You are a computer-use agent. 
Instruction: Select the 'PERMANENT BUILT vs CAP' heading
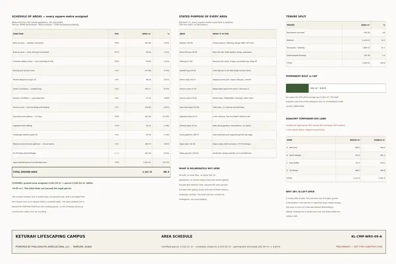[302, 76]
